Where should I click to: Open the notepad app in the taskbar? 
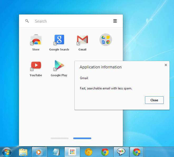pyautogui.click(x=56, y=152)
